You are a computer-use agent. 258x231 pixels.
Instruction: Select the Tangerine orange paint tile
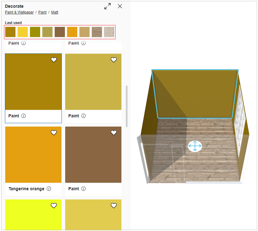point(33,154)
